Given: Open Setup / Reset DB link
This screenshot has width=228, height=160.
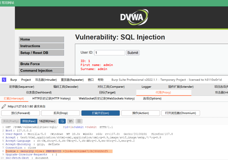Looking at the screenshot, I should pyautogui.click(x=42, y=53).
